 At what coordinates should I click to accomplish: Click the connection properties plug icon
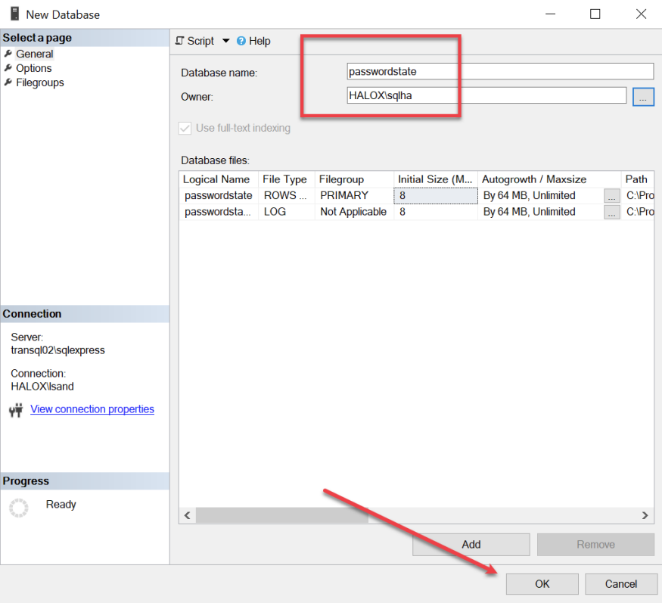coord(16,410)
